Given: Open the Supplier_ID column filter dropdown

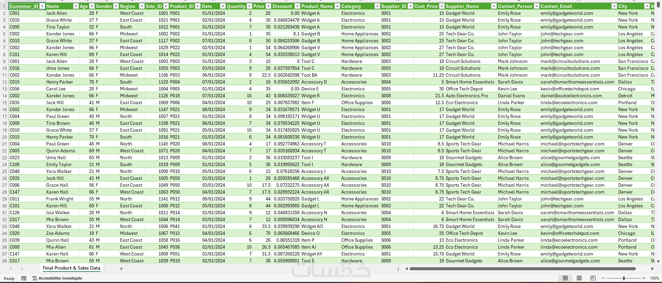Looking at the screenshot, I should click(410, 6).
